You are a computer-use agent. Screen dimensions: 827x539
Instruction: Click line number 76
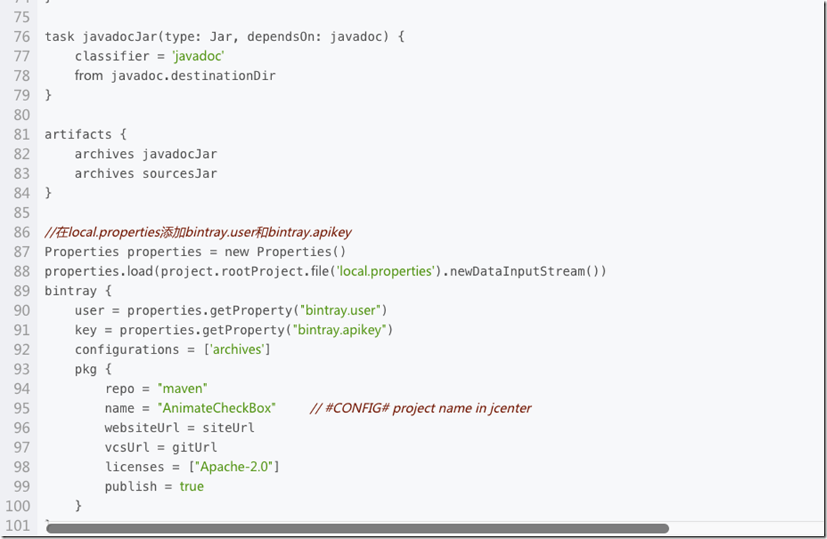click(22, 36)
